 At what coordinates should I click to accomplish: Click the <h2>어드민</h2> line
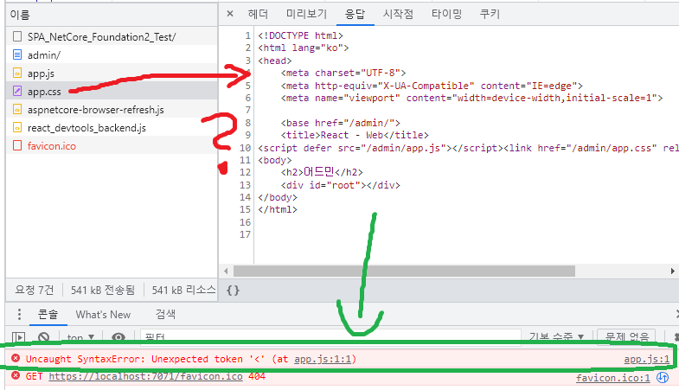tap(322, 172)
